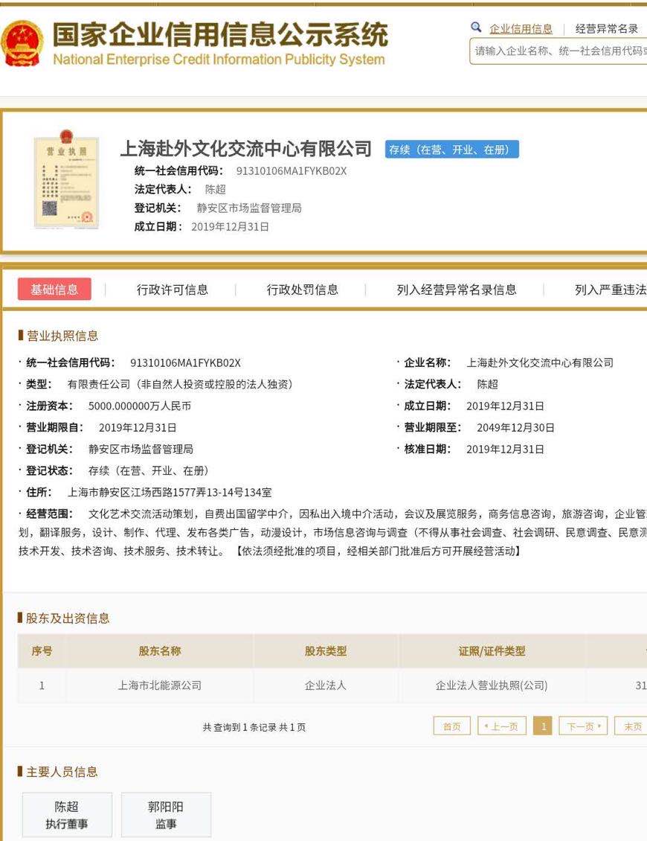Click the search magnifier icon
The image size is (647, 841).
coord(477,28)
